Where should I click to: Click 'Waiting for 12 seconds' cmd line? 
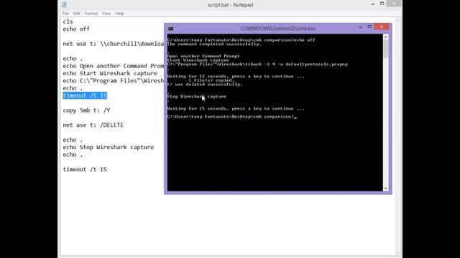(x=236, y=77)
